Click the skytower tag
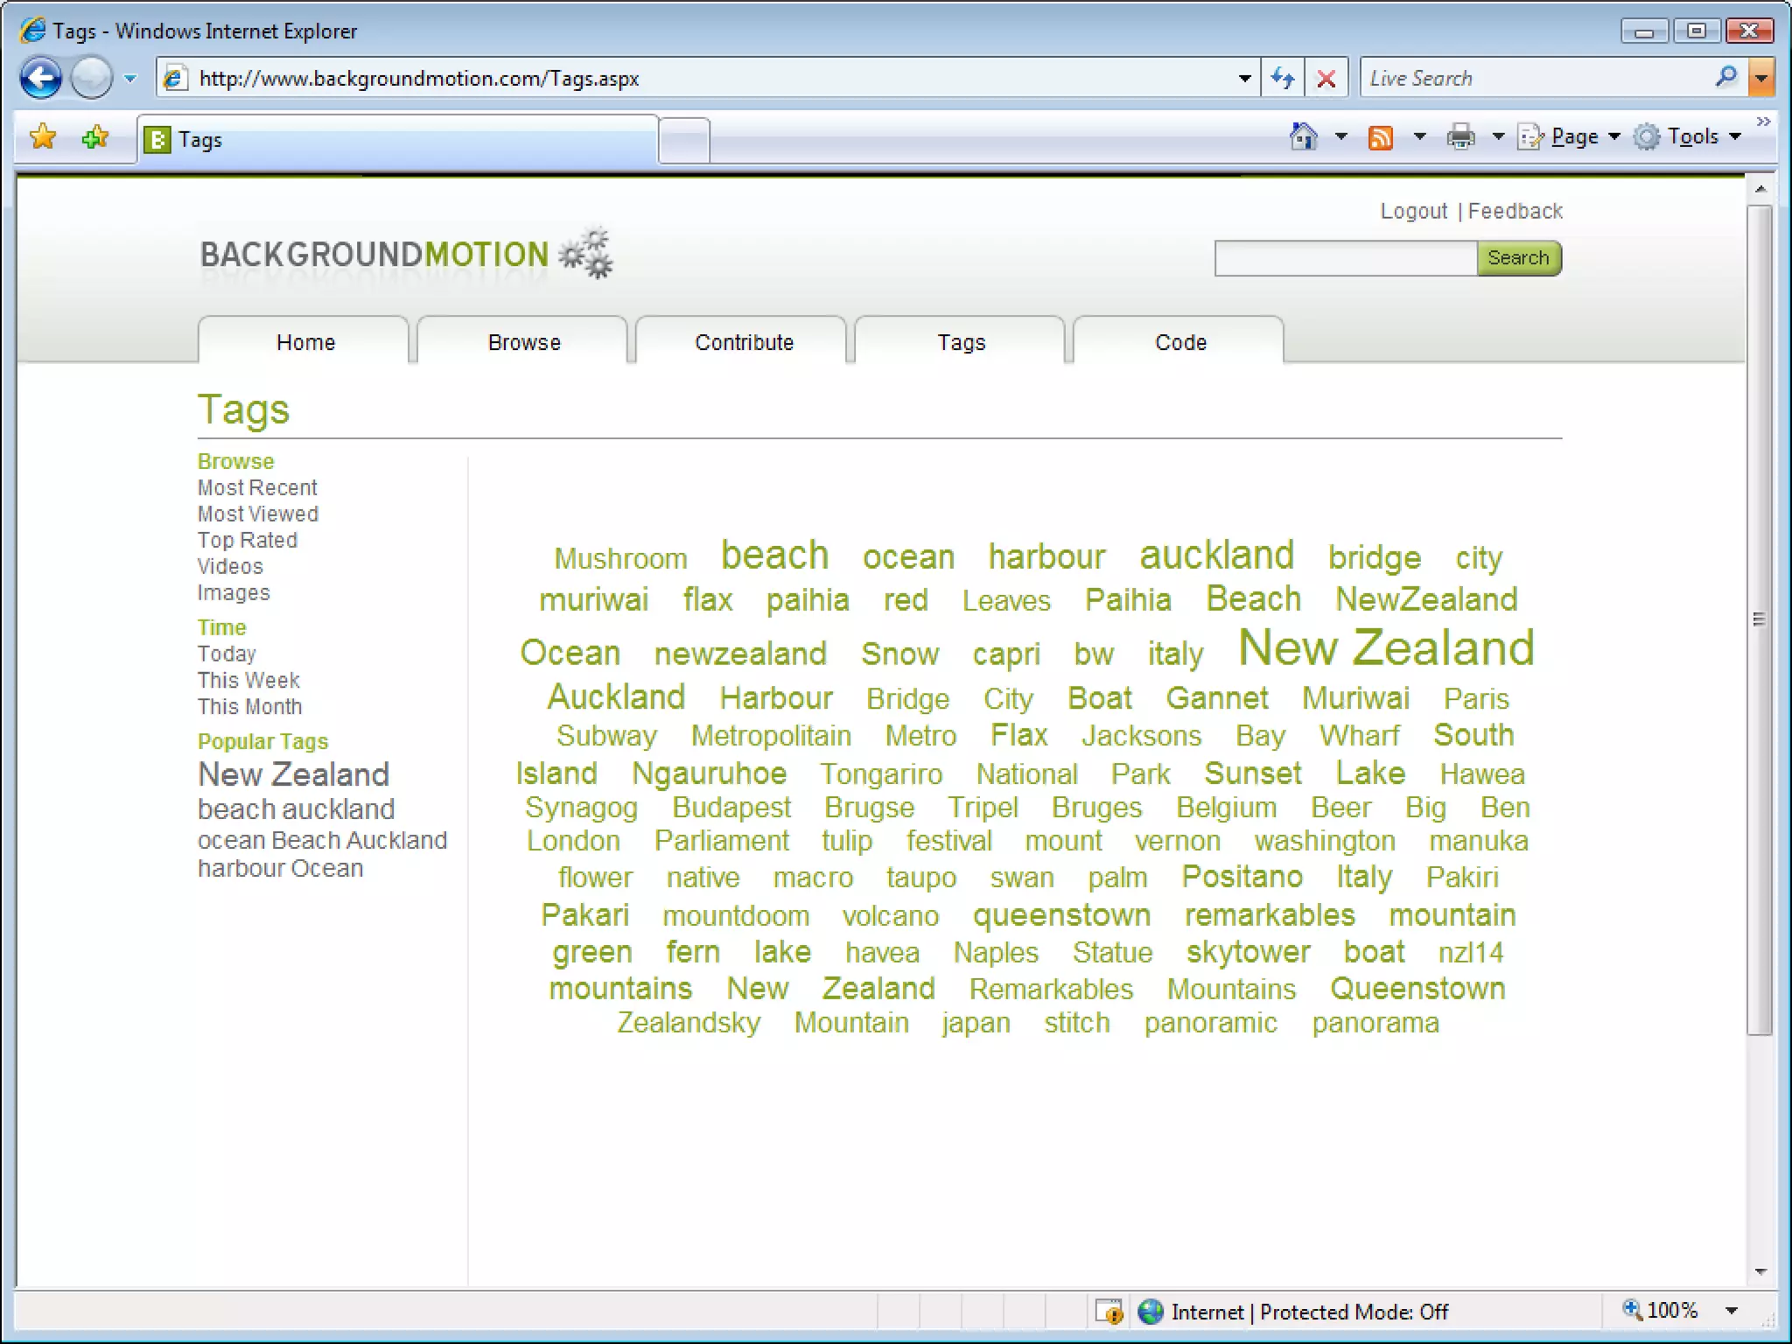Screen dimensions: 1792x1344 (x=1248, y=952)
